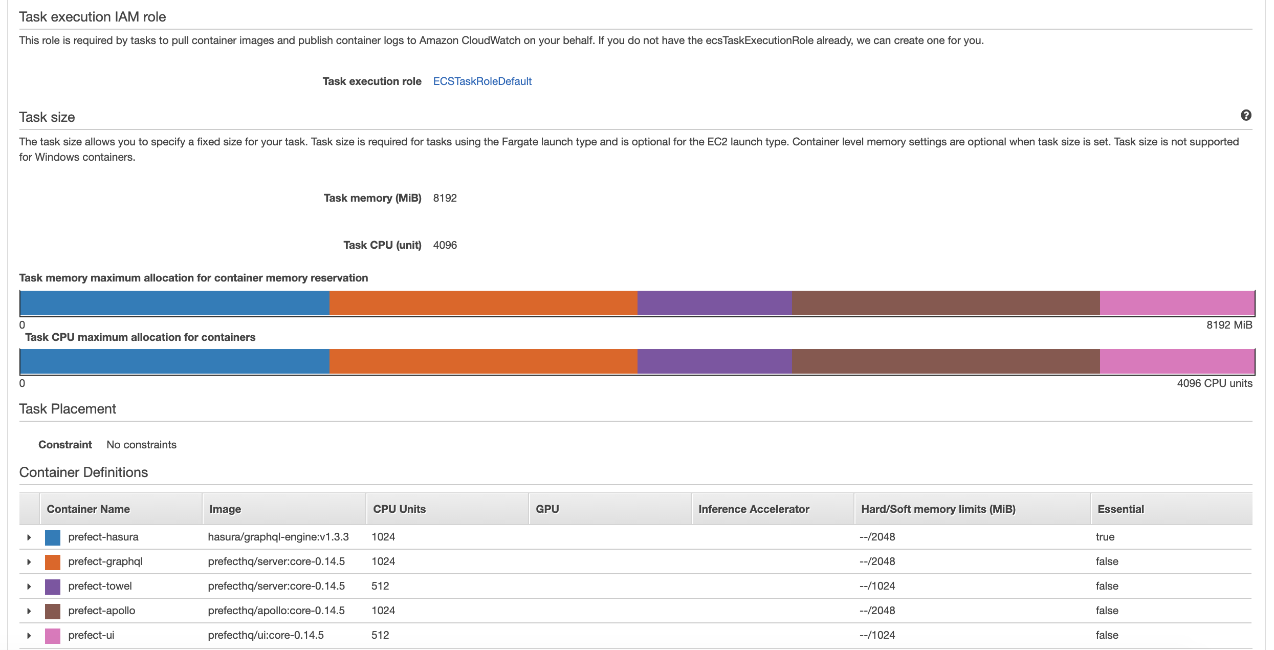Click the purple segment of CPU allocation bar
Image resolution: width=1274 pixels, height=650 pixels.
coord(714,361)
